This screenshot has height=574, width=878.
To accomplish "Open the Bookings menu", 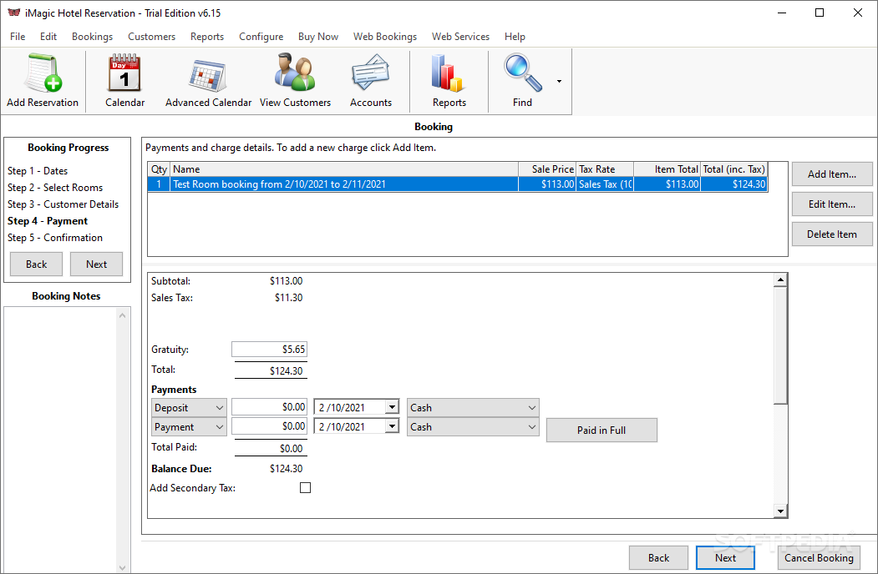I will (93, 37).
